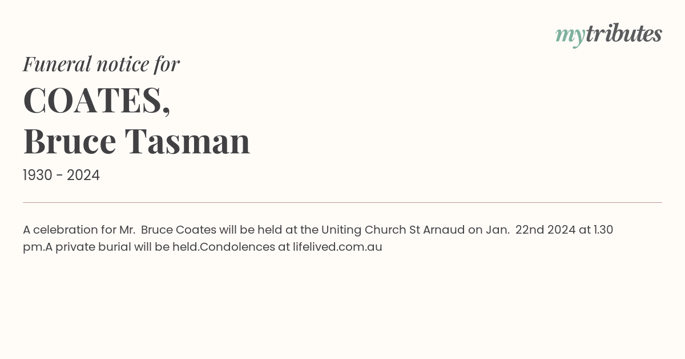Click the word "Bruce" in large name
The image size is (685, 359).
pyautogui.click(x=70, y=141)
